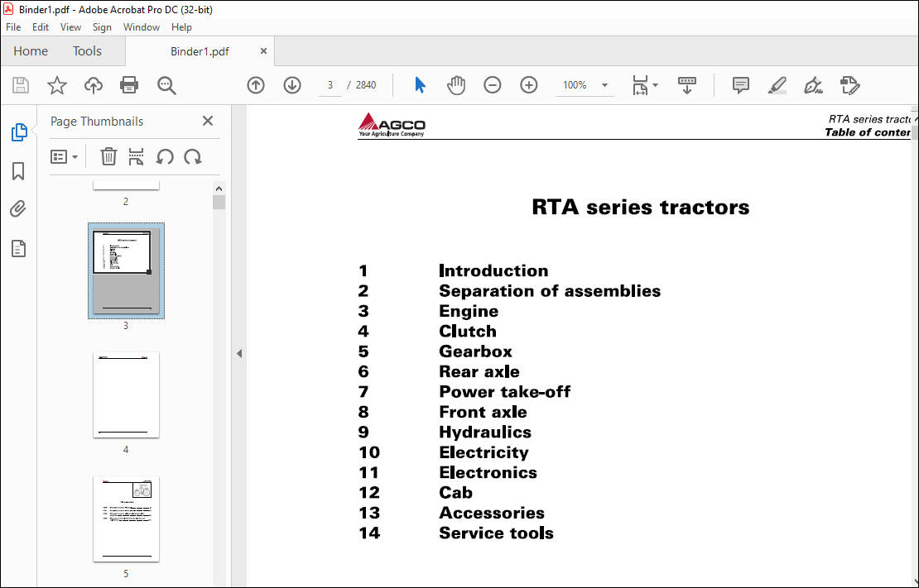Click the 'Introduction' contents entry
919x588 pixels.
coord(493,270)
